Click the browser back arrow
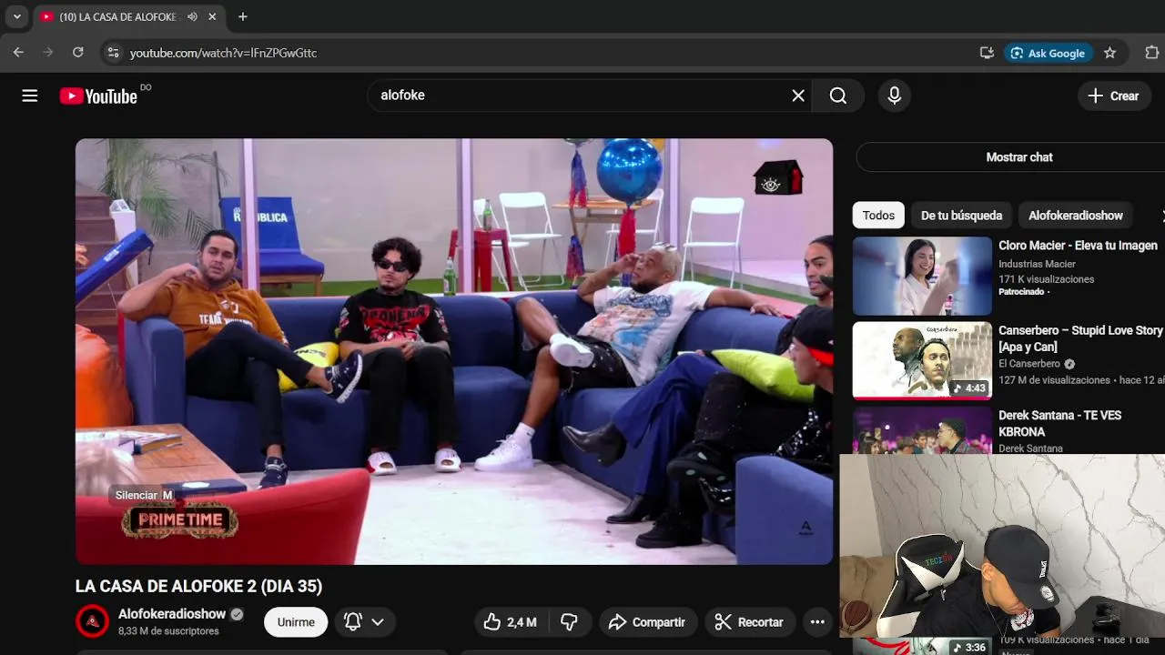Viewport: 1165px width, 655px height. tap(18, 53)
